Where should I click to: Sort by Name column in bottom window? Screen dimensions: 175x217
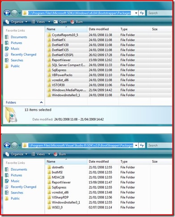tap(66, 161)
